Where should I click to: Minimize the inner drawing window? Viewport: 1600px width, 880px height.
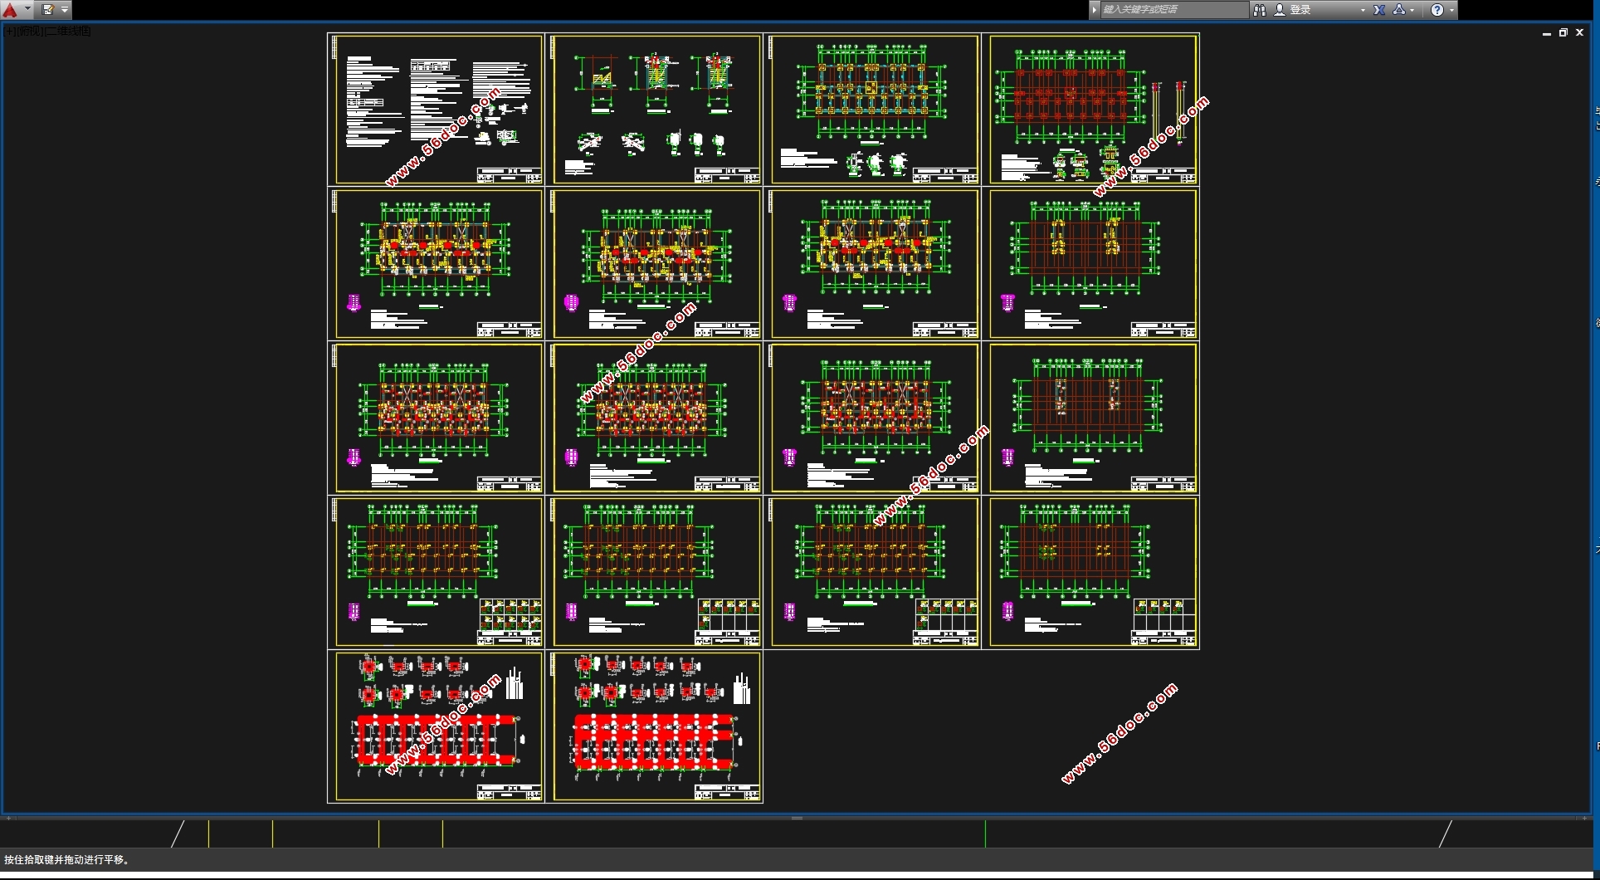1547,33
